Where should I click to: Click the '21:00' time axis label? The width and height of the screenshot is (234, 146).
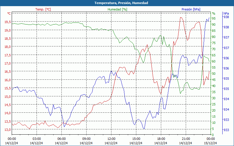coord(186,139)
